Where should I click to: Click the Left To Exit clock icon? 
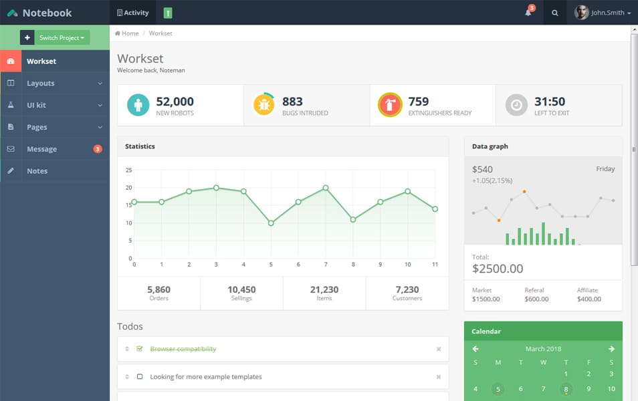pos(516,104)
